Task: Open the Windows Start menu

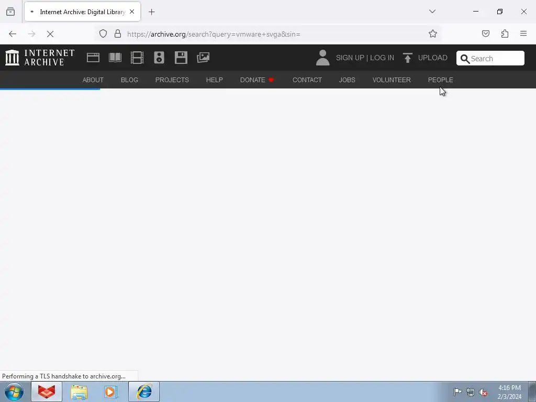Action: (x=14, y=392)
